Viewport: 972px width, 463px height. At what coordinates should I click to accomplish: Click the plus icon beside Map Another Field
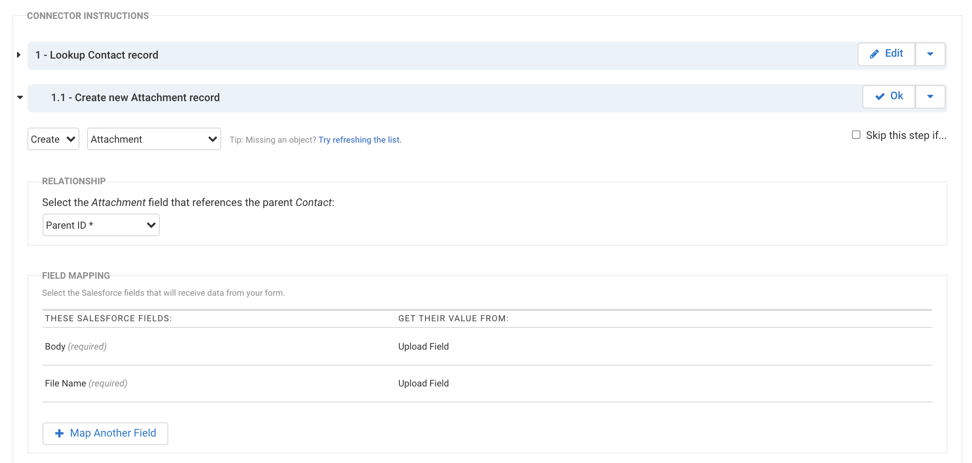point(60,433)
